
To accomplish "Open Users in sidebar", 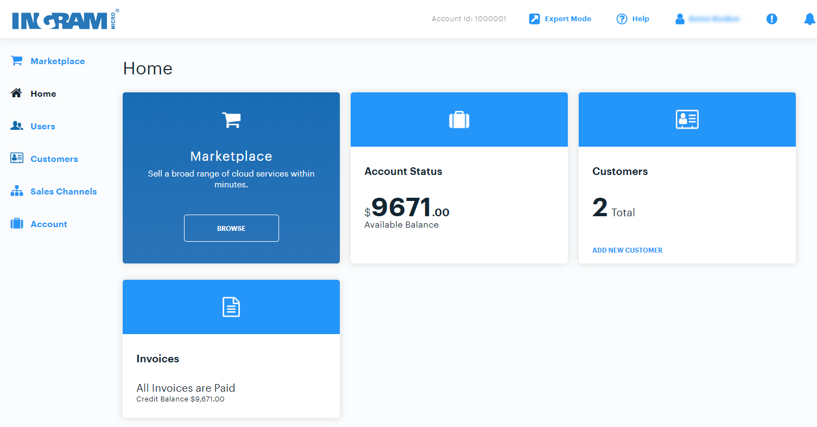I will pyautogui.click(x=43, y=127).
